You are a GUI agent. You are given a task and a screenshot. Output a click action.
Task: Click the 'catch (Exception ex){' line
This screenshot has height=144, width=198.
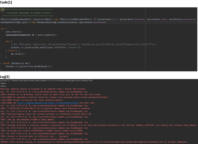pyautogui.click(x=15, y=63)
